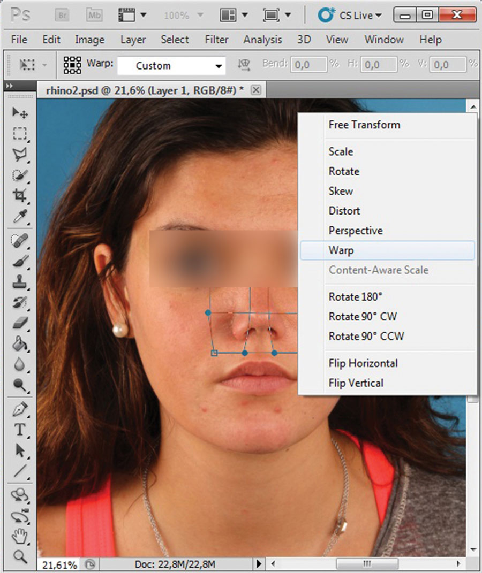Select the Move tool
Image resolution: width=482 pixels, height=573 pixels.
(20, 112)
